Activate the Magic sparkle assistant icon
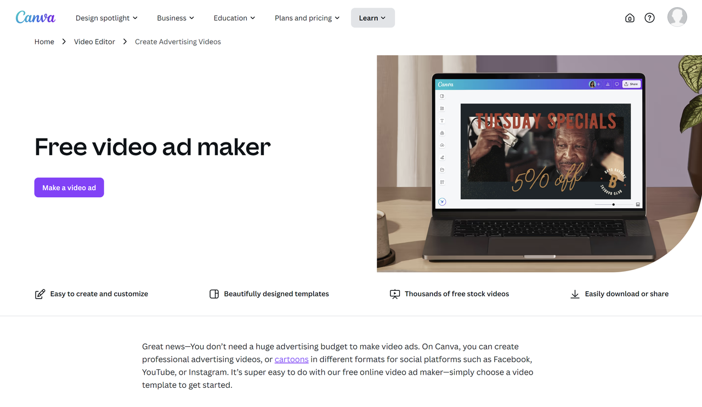The width and height of the screenshot is (702, 407). (x=441, y=201)
